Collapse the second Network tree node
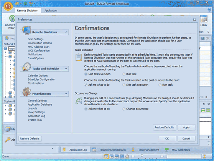 pyautogui.click(x=5, y=56)
